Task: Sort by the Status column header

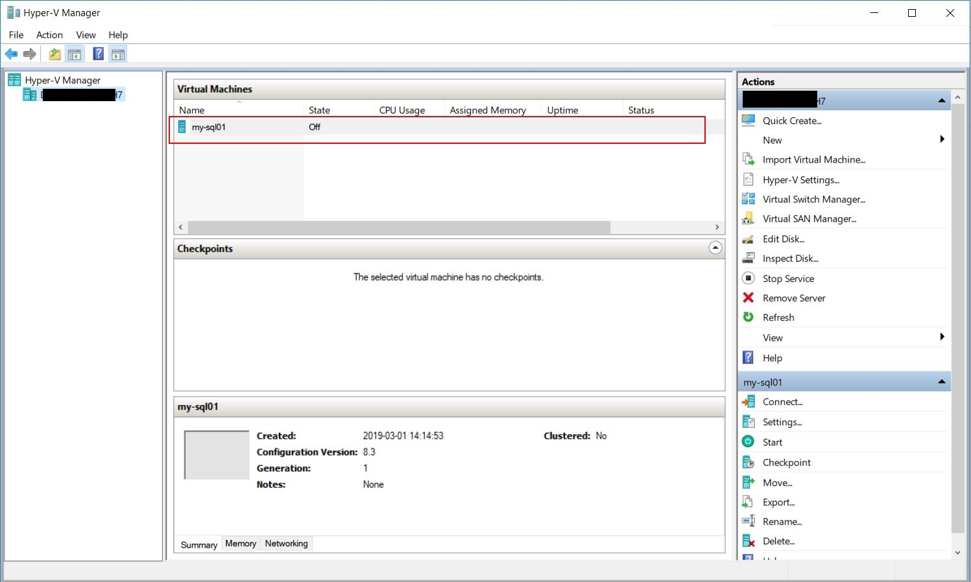Action: (674, 110)
